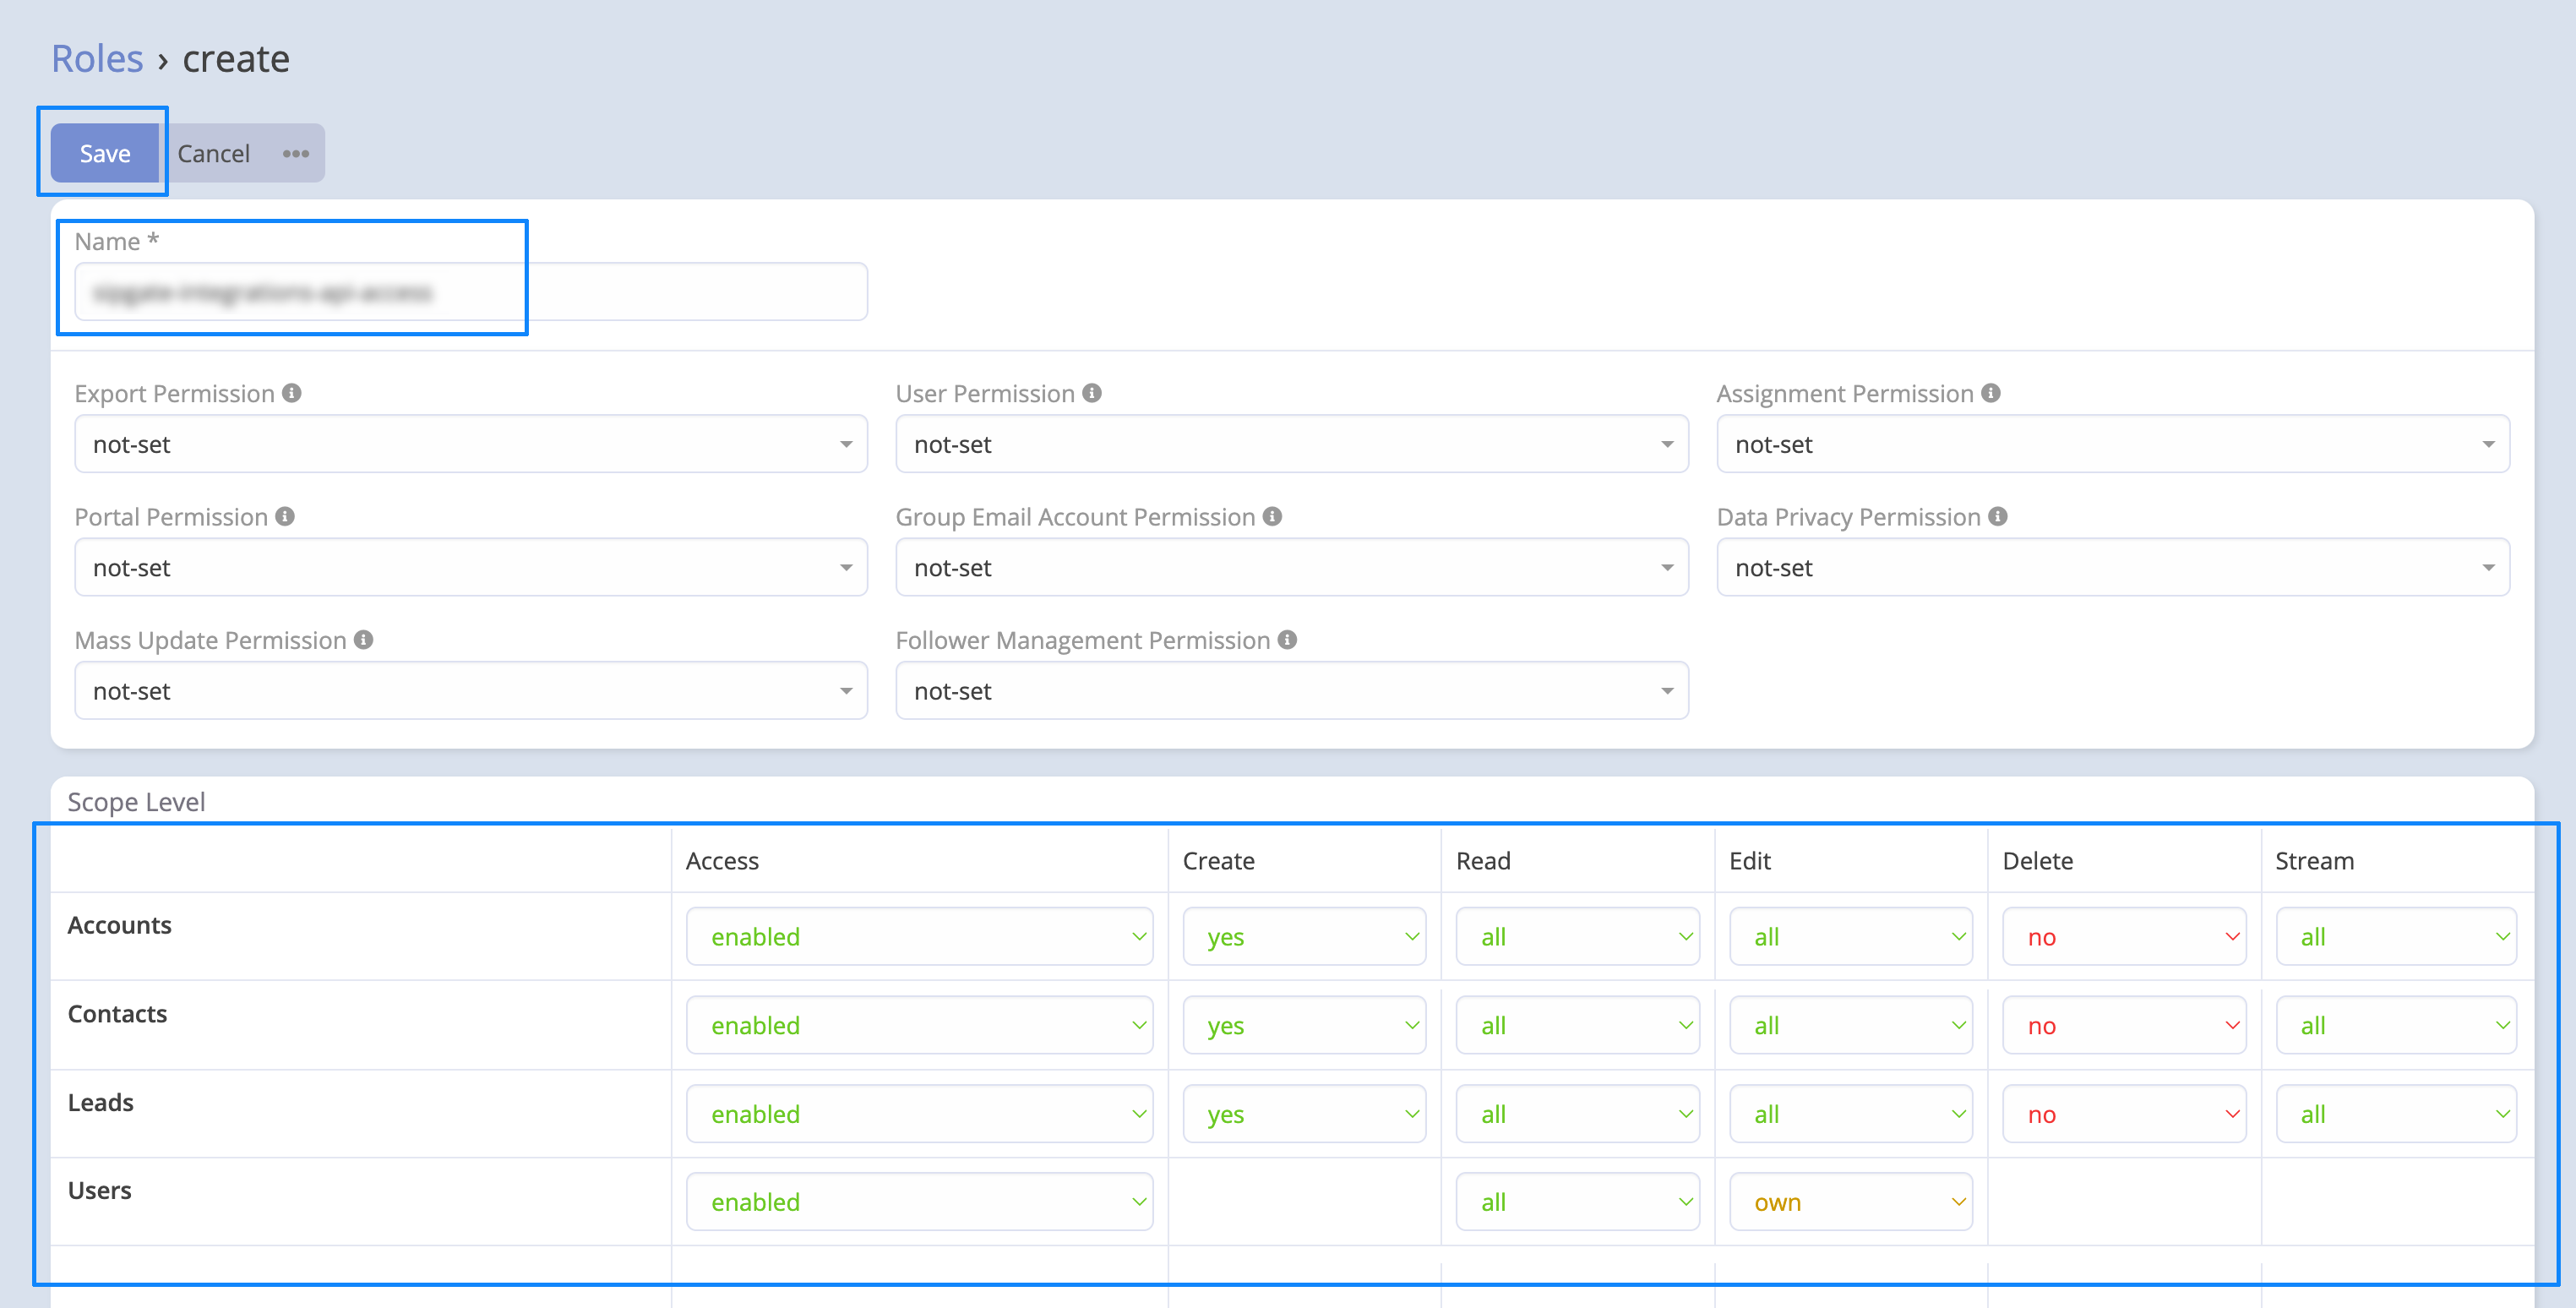Open Users Edit 'own' dropdown

click(x=1850, y=1201)
